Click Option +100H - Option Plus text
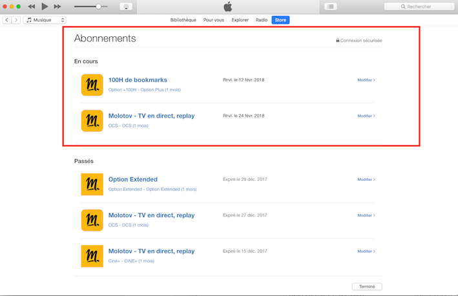Image resolution: width=458 pixels, height=296 pixels. [x=144, y=90]
